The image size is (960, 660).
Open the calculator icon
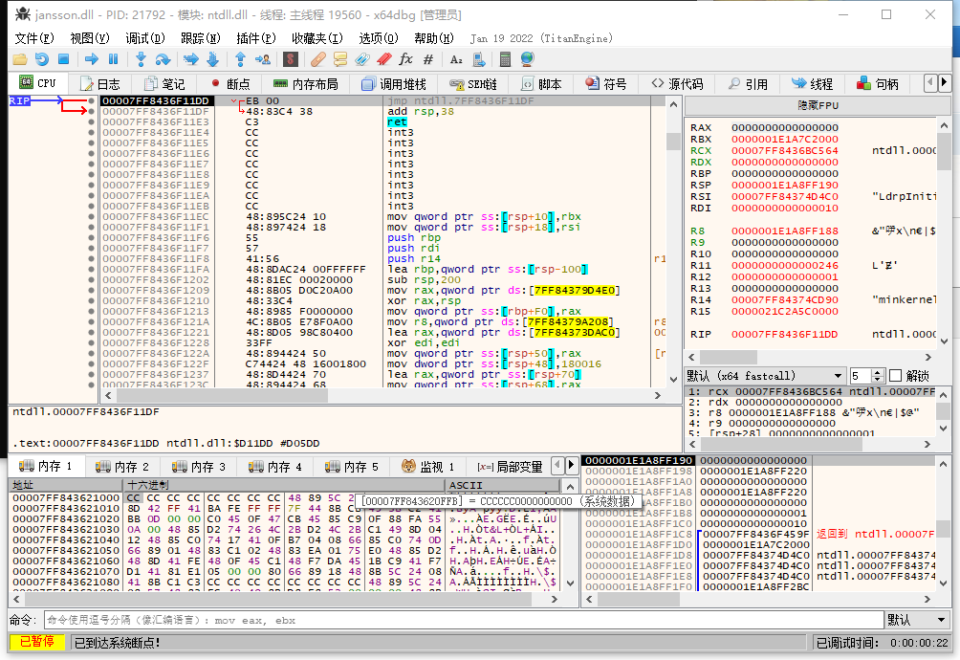click(505, 59)
